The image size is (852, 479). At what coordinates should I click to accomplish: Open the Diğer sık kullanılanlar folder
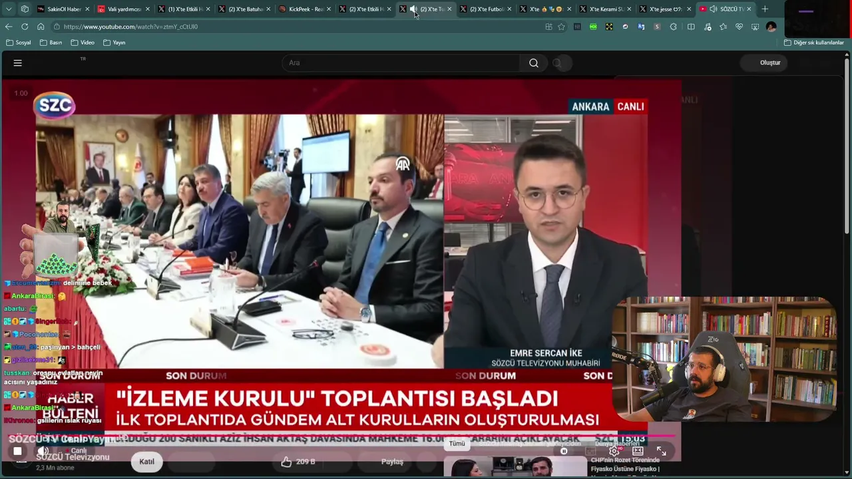pos(814,43)
